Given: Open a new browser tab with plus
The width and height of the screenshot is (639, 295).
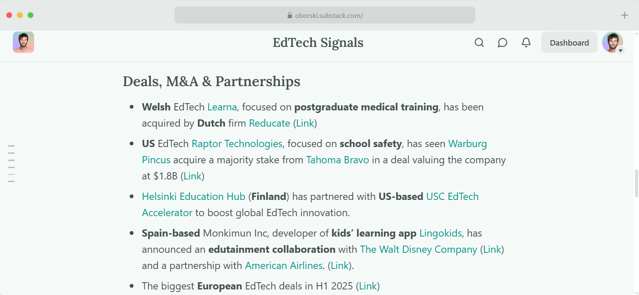Looking at the screenshot, I should 624,15.
